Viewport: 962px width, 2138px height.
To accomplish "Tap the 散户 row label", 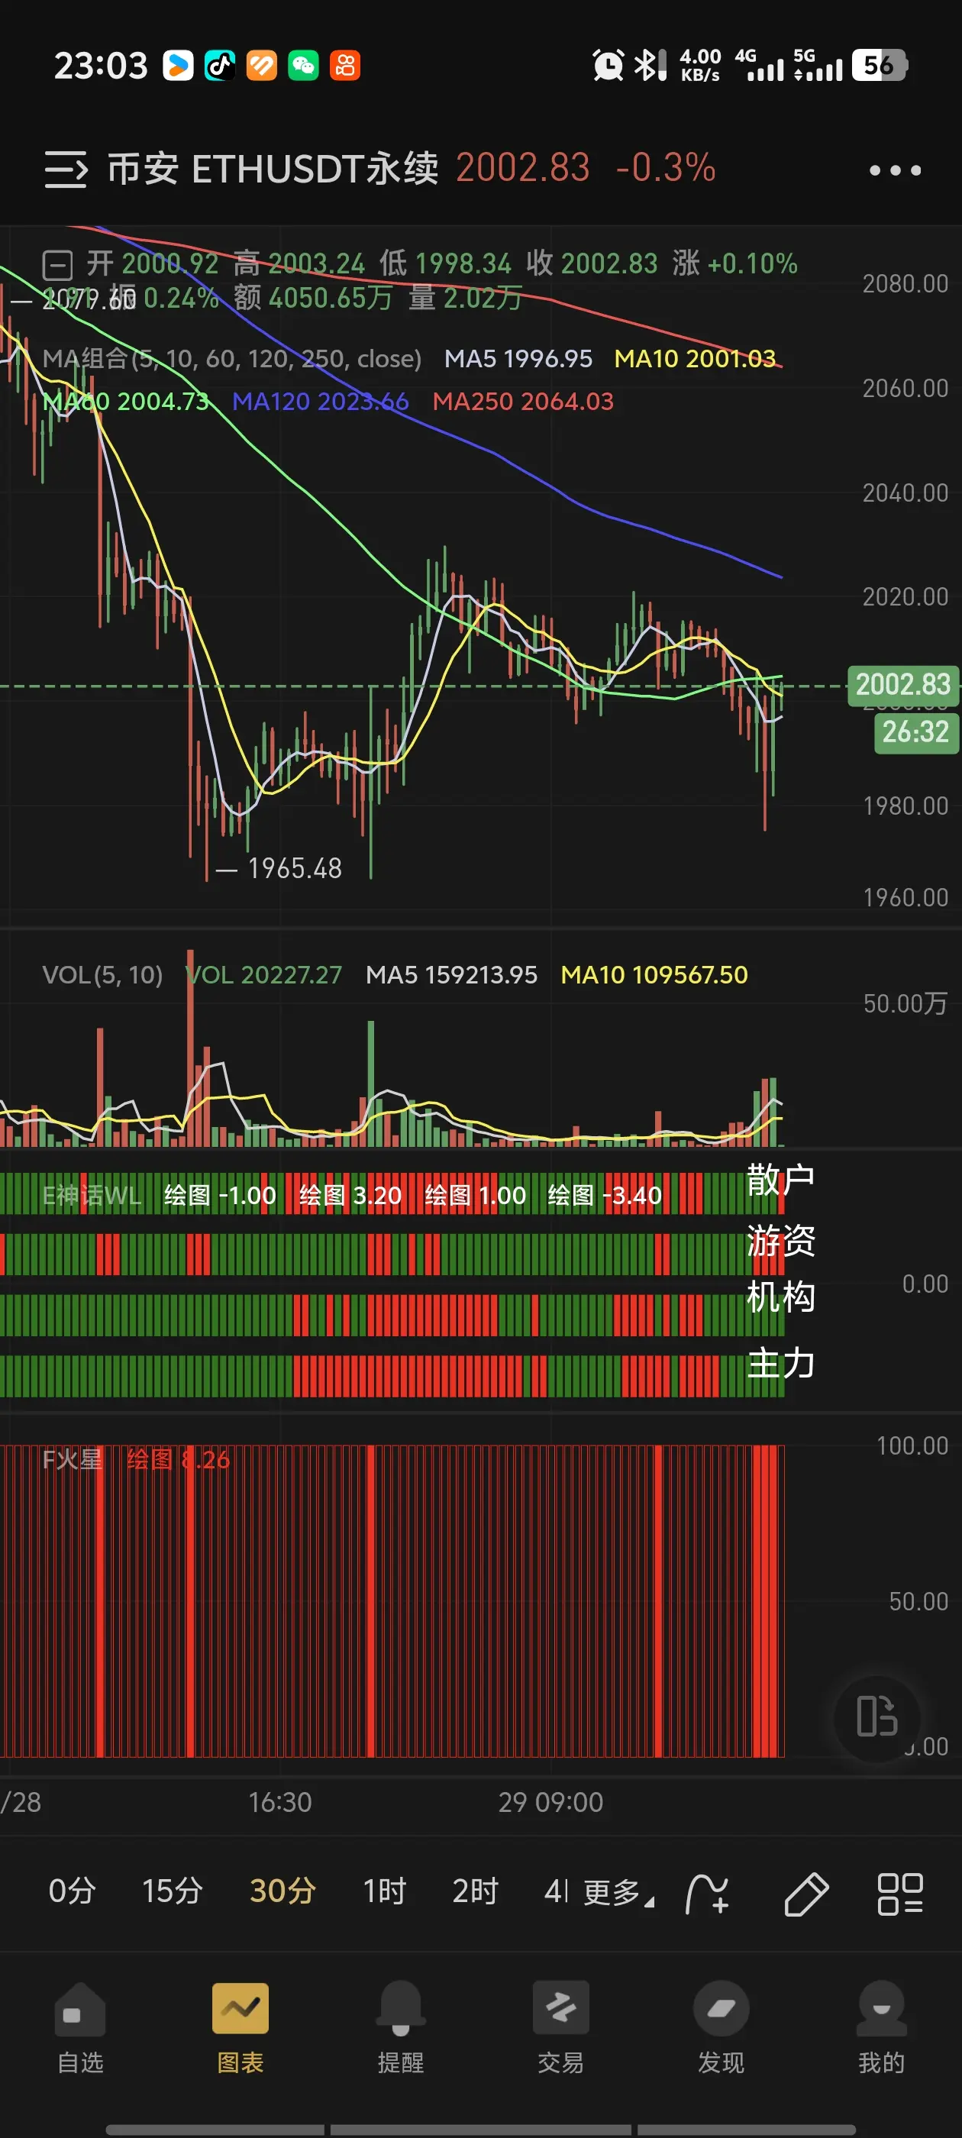I will [780, 1180].
